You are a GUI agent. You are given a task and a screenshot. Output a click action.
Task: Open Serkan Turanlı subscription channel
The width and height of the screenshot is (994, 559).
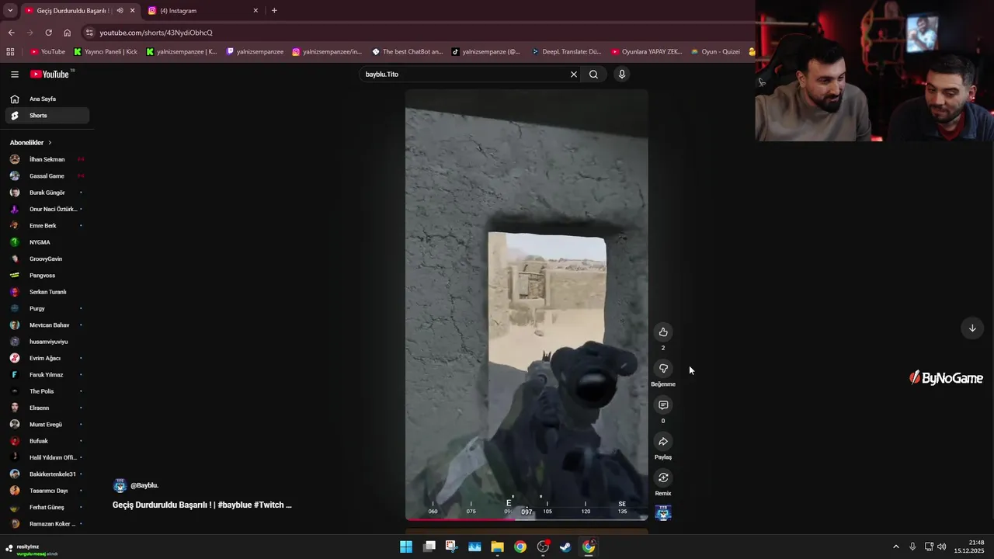(x=47, y=292)
